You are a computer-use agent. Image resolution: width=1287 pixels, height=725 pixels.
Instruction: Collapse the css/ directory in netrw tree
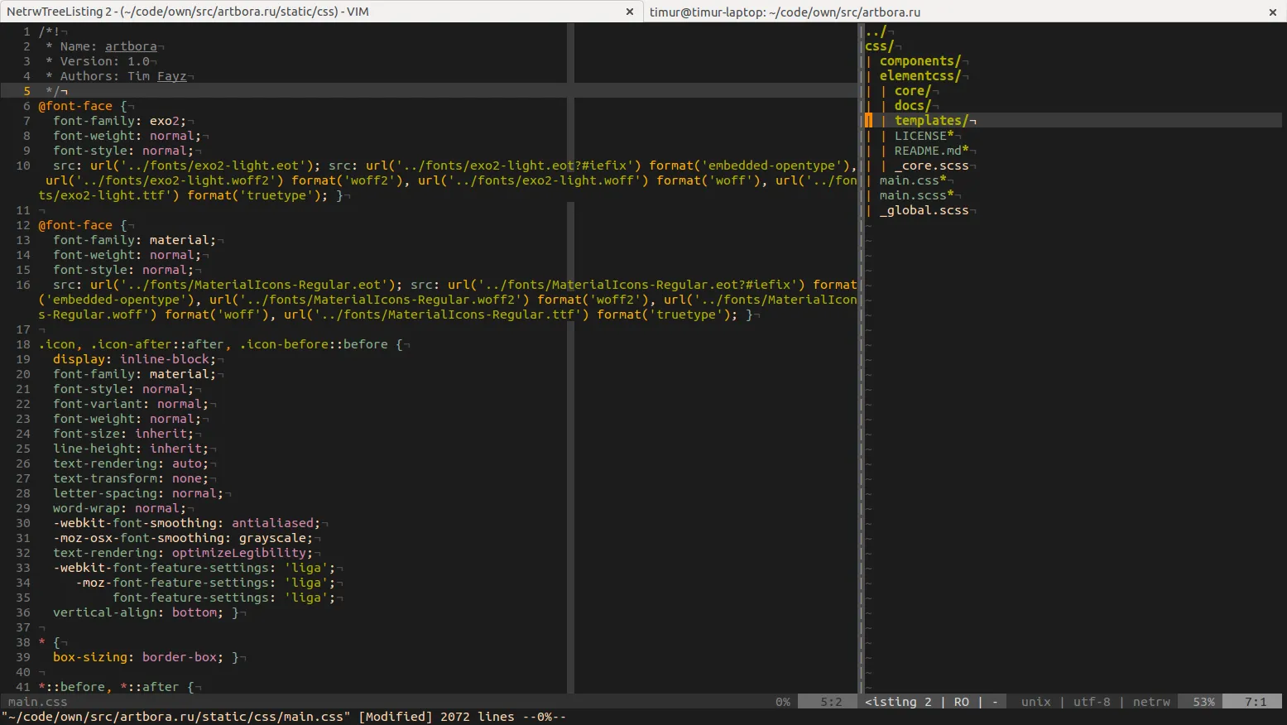pyautogui.click(x=879, y=46)
